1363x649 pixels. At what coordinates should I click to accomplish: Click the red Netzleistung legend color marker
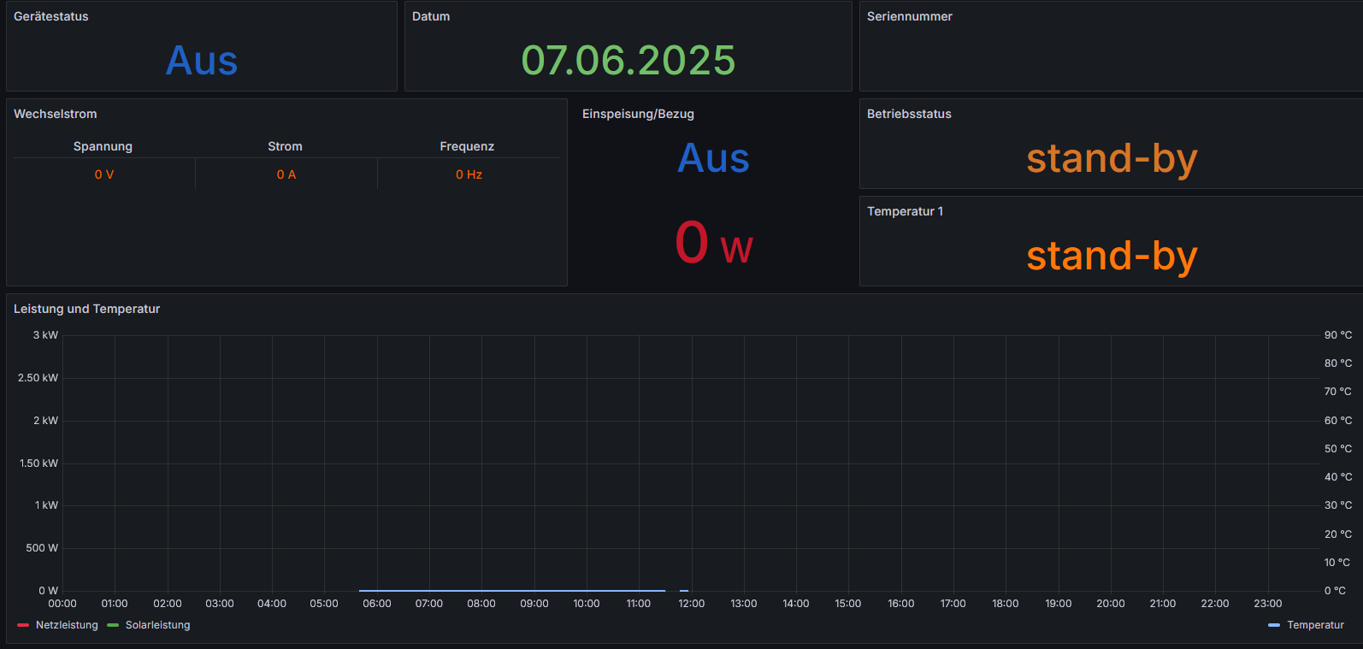23,625
